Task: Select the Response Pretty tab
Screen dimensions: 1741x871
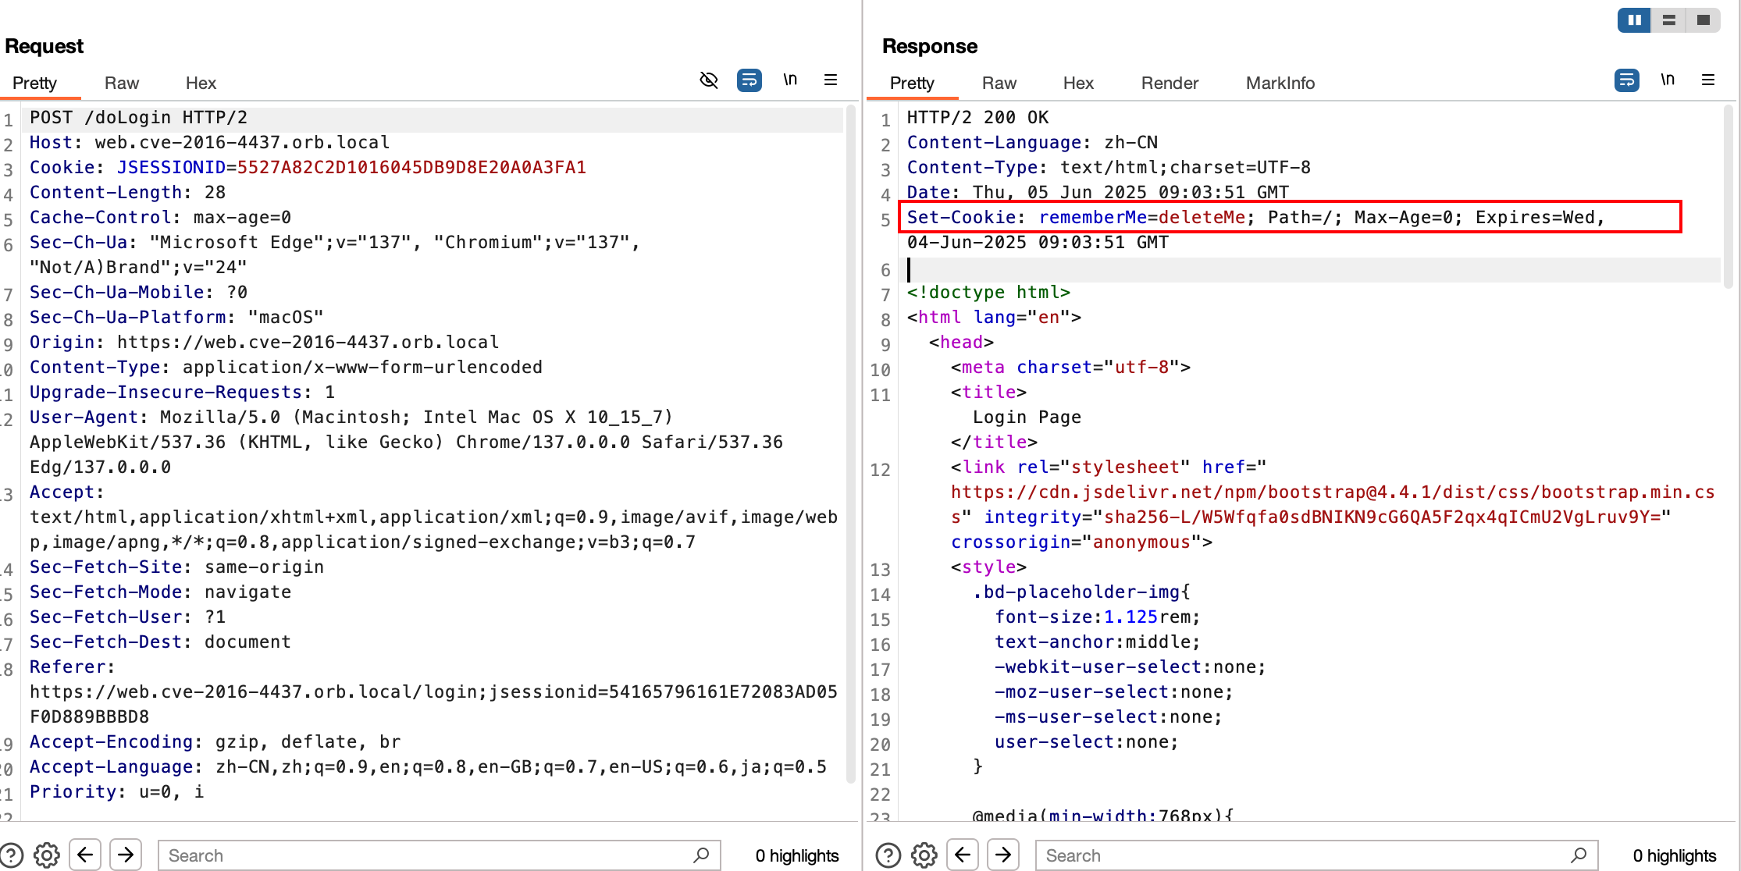Action: coord(912,83)
